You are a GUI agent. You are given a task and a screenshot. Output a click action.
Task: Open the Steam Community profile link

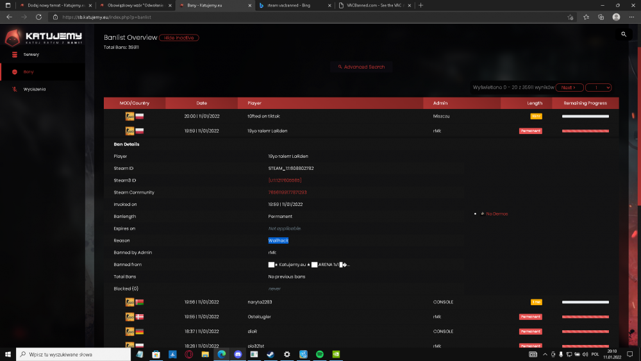pos(287,192)
